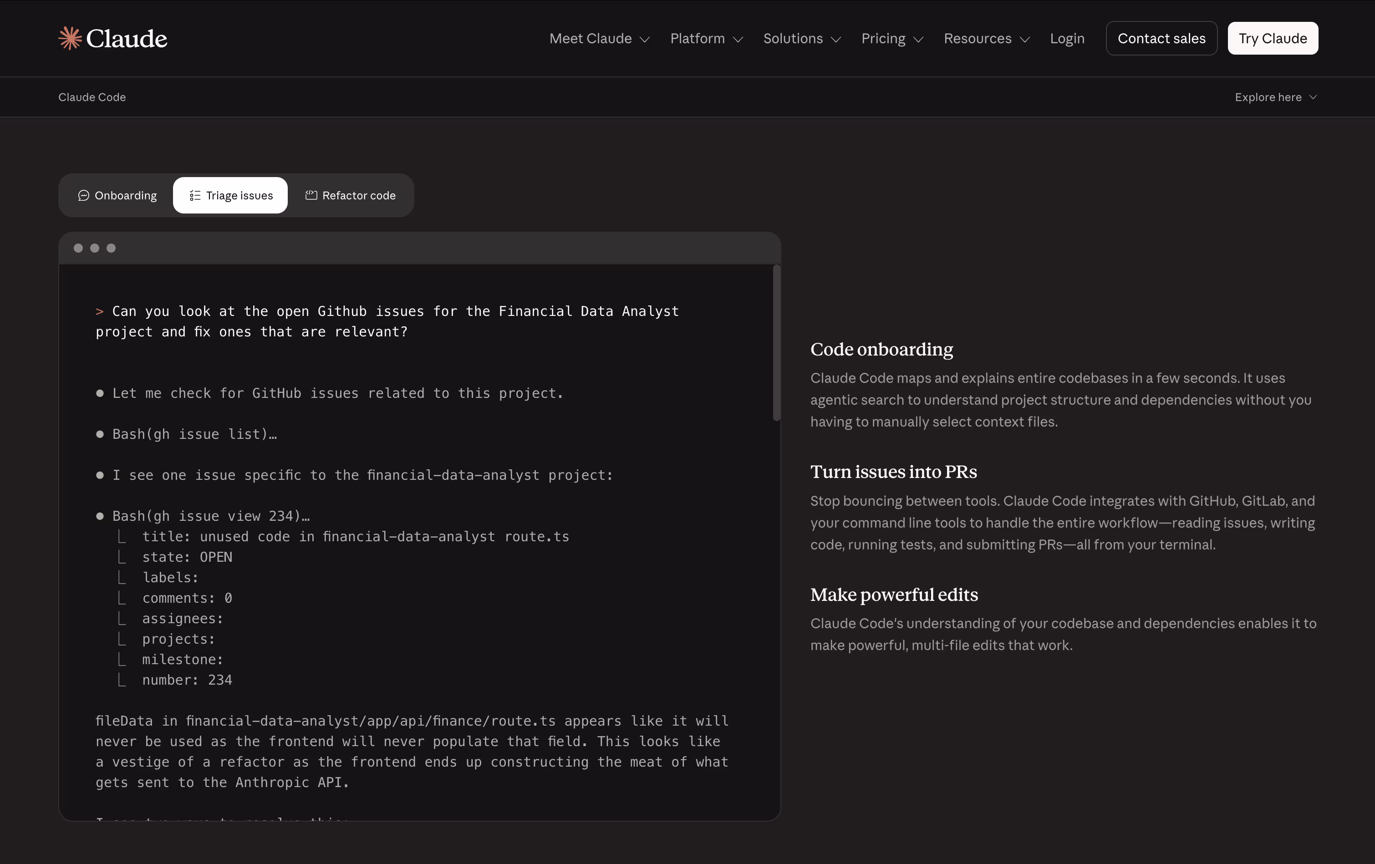Click the Contact sales button
Screen dimensions: 1375x864
pos(1161,38)
